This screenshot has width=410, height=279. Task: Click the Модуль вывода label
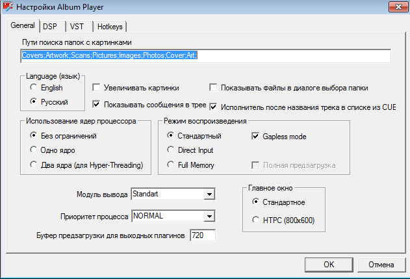[x=102, y=194]
